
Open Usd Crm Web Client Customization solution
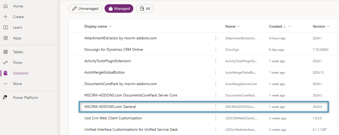(113, 118)
